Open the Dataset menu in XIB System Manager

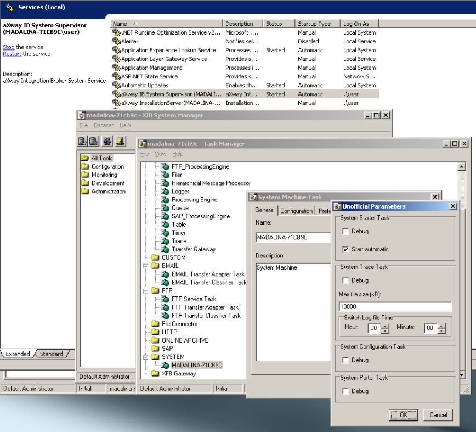point(104,126)
